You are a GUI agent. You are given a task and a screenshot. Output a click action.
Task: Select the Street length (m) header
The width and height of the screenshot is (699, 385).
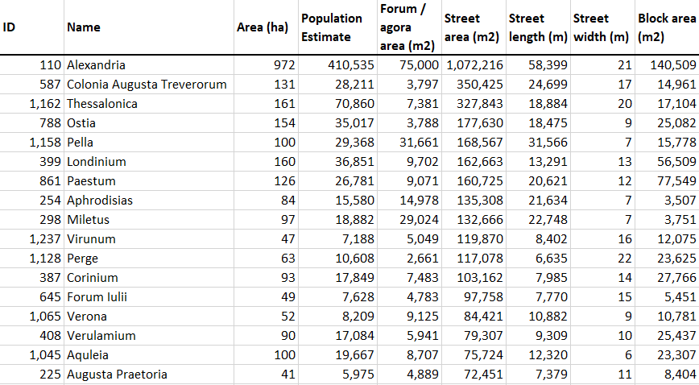(538, 27)
